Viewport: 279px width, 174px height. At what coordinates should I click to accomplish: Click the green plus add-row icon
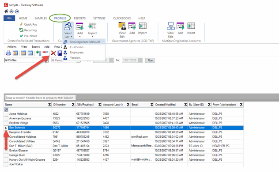coord(38,53)
